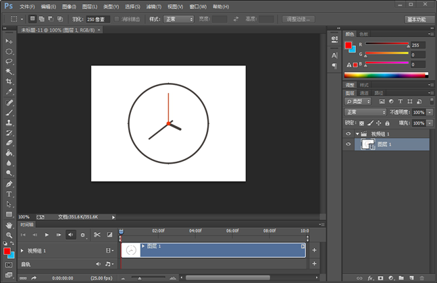The image size is (437, 283).
Task: Add media to the video track
Action: [x=314, y=250]
